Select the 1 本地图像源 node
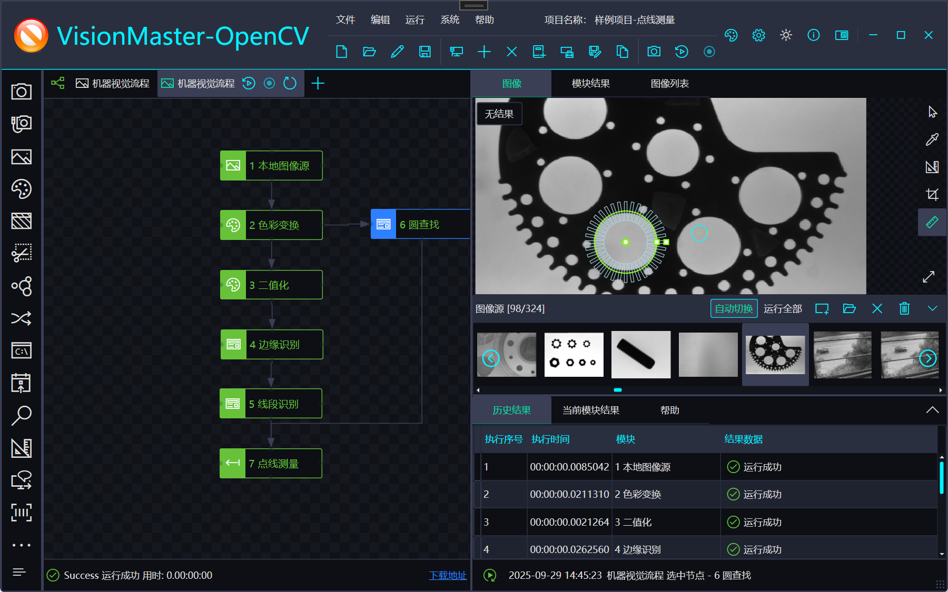Viewport: 948px width, 592px height. (x=271, y=166)
